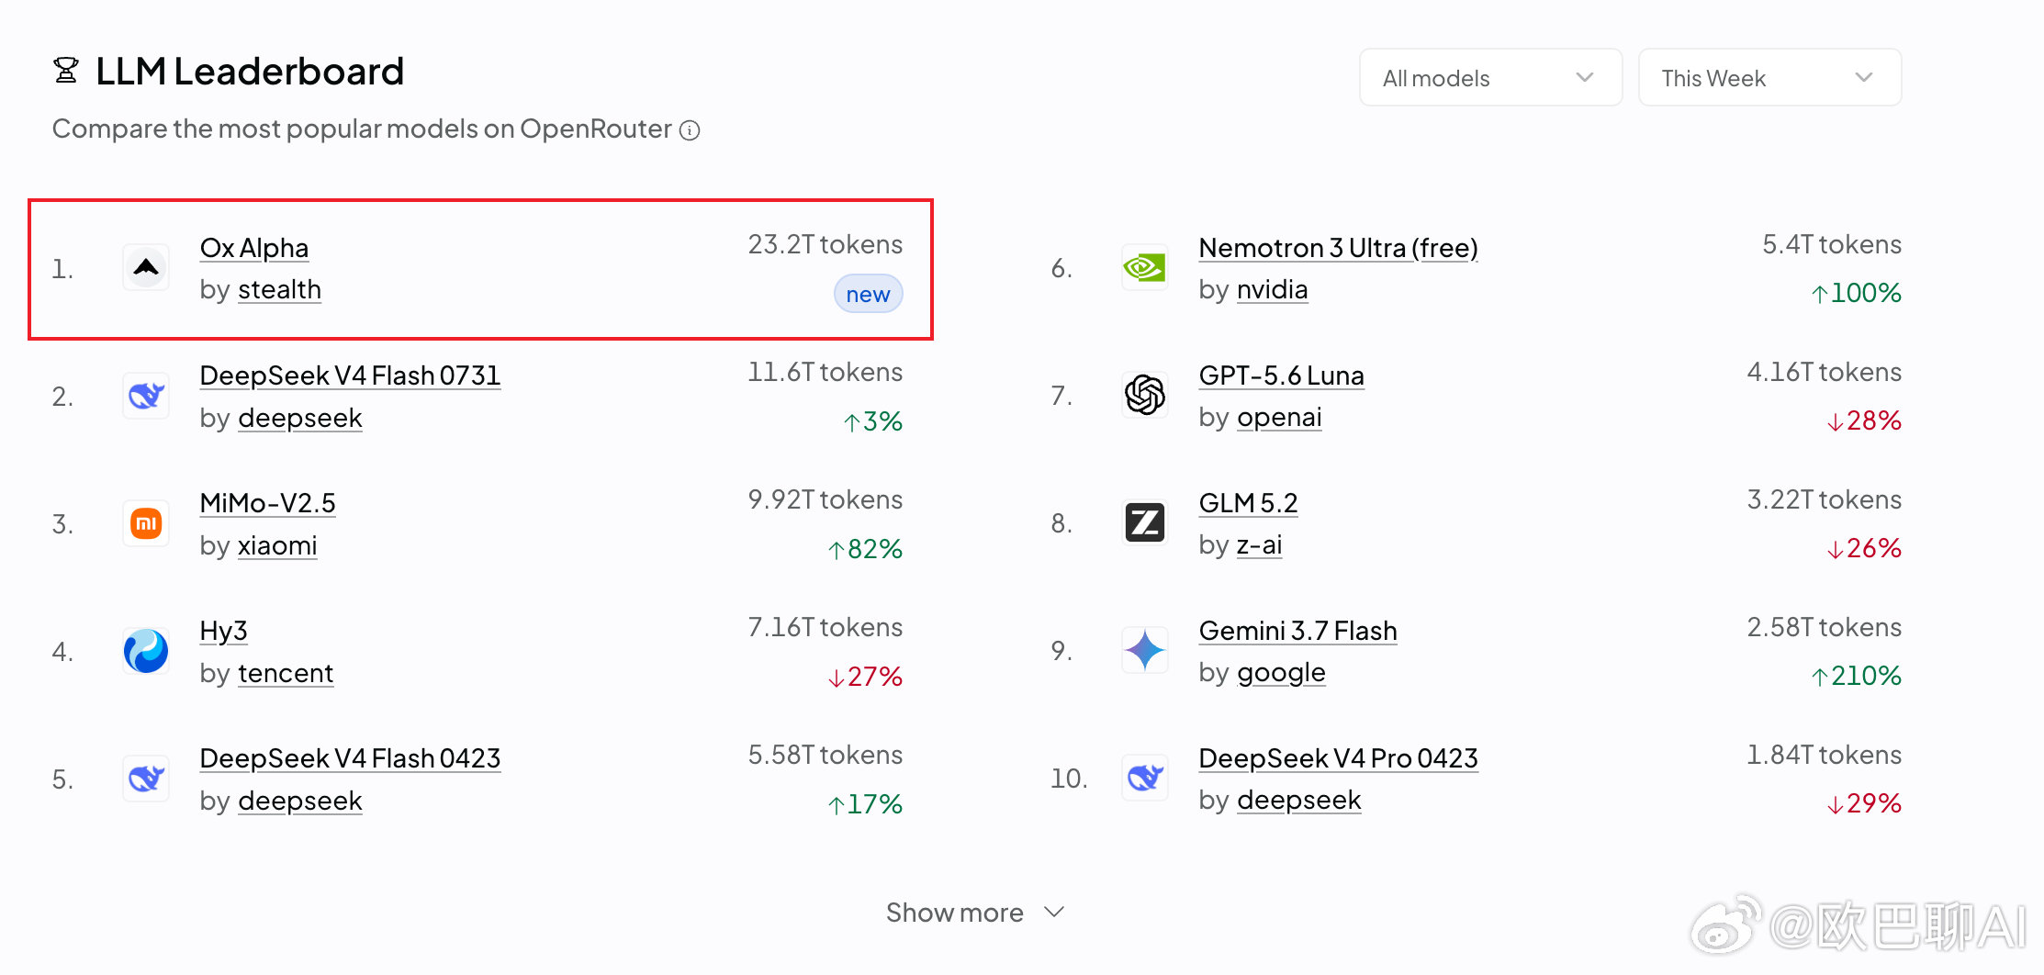Open the MiMo-V2.5 model link

(268, 503)
